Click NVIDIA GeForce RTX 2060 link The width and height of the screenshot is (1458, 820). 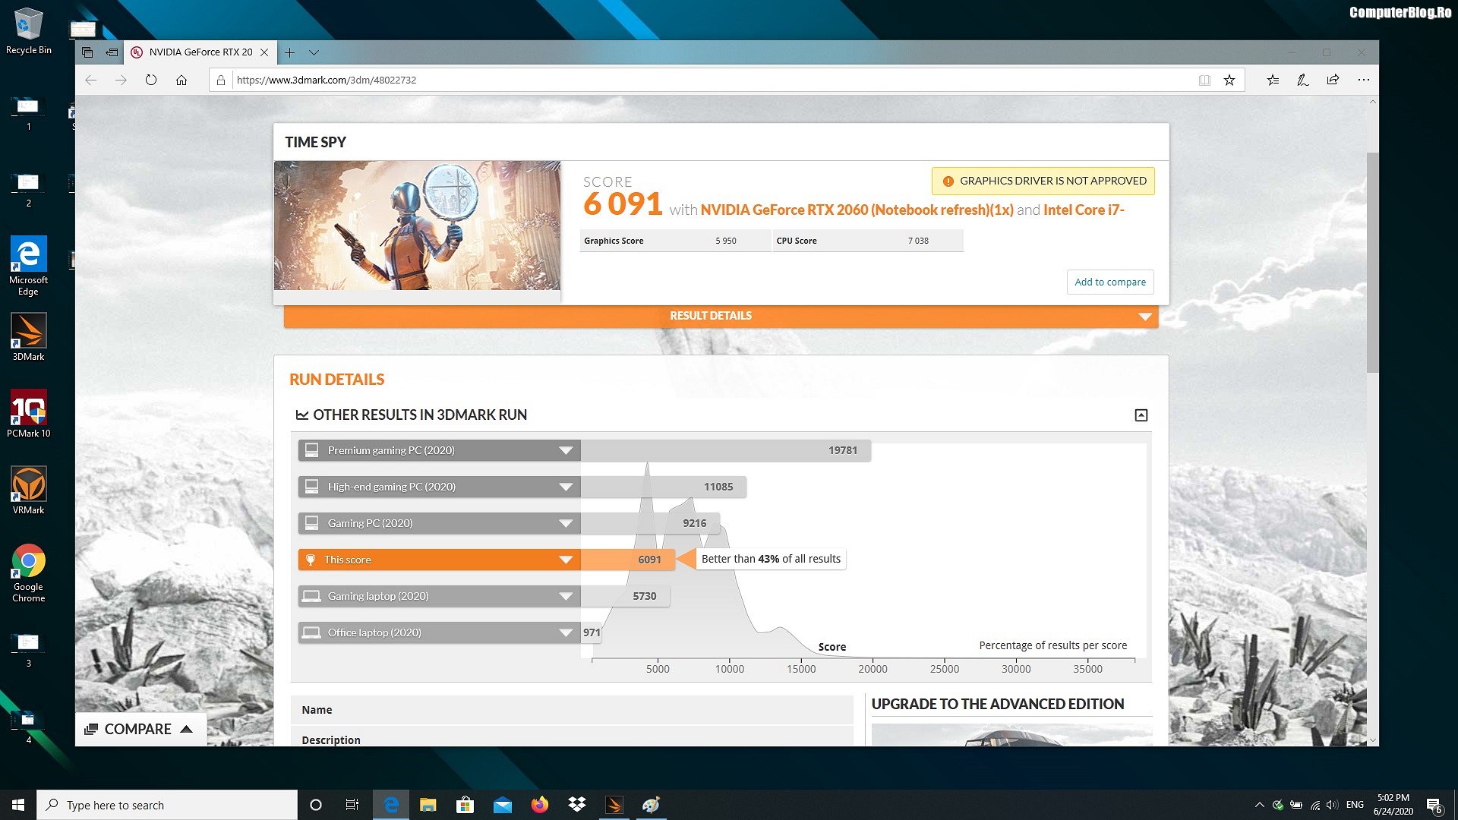[856, 210]
